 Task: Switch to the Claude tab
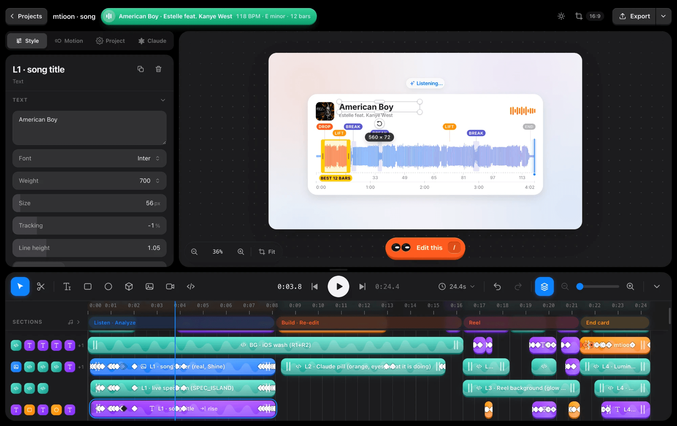tap(152, 41)
